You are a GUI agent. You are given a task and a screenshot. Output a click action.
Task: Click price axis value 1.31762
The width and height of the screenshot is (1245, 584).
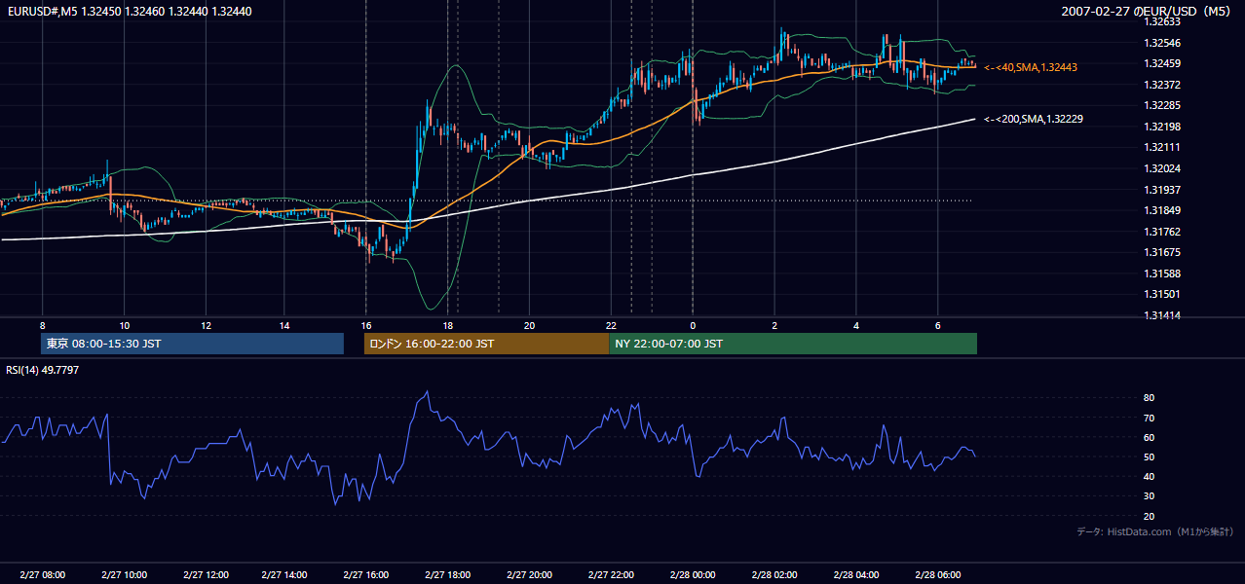pos(1162,231)
